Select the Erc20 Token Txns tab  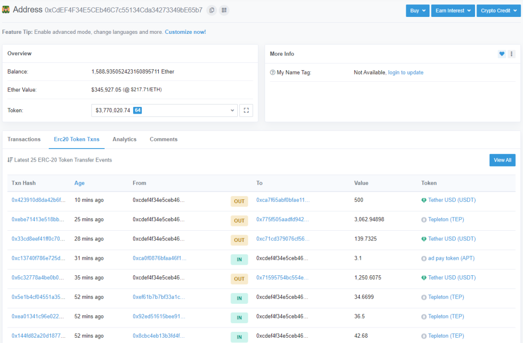tap(77, 139)
